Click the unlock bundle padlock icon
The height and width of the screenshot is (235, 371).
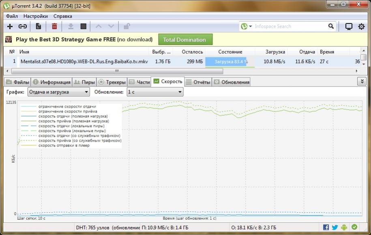click(127, 26)
